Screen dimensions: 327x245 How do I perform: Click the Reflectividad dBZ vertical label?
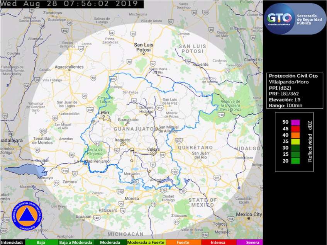(x=310, y=141)
